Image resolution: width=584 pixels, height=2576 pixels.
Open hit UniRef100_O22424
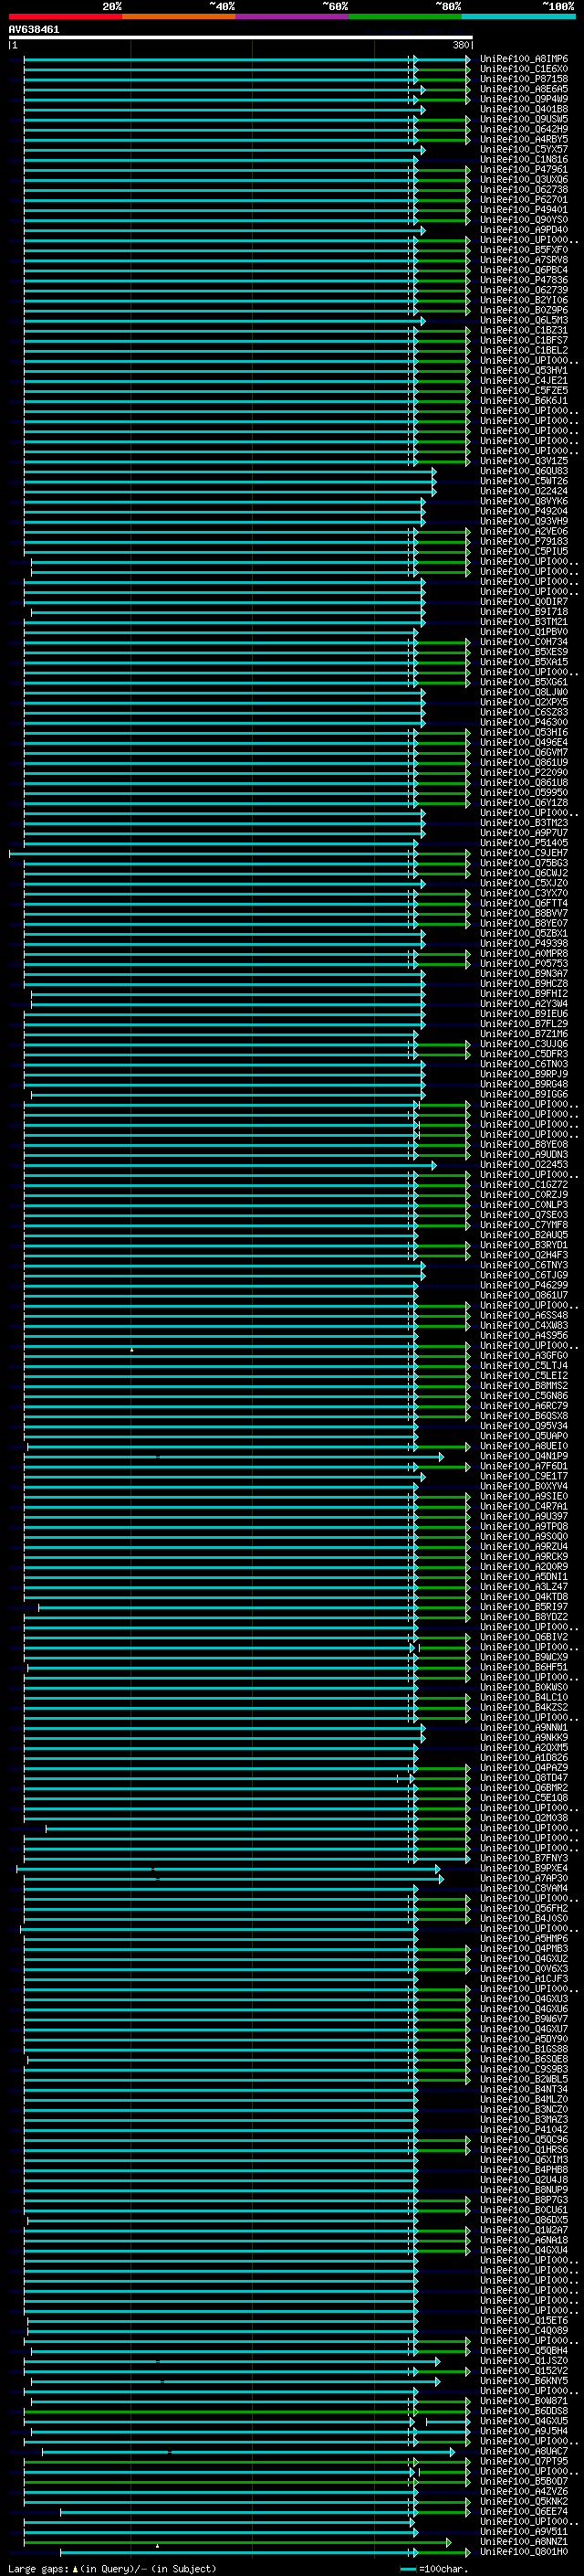point(524,491)
